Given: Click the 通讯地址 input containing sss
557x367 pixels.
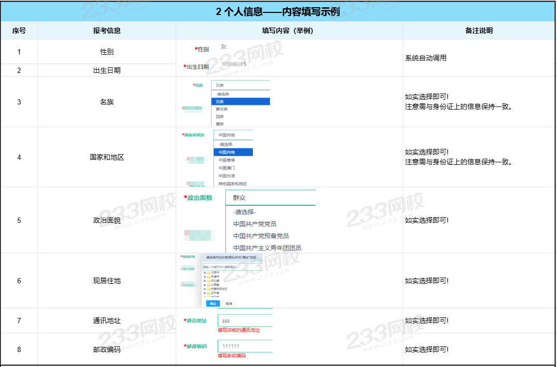Looking at the screenshot, I should 245,320.
